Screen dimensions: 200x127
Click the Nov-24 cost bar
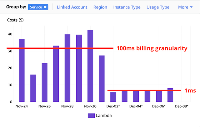pyautogui.click(x=22, y=70)
